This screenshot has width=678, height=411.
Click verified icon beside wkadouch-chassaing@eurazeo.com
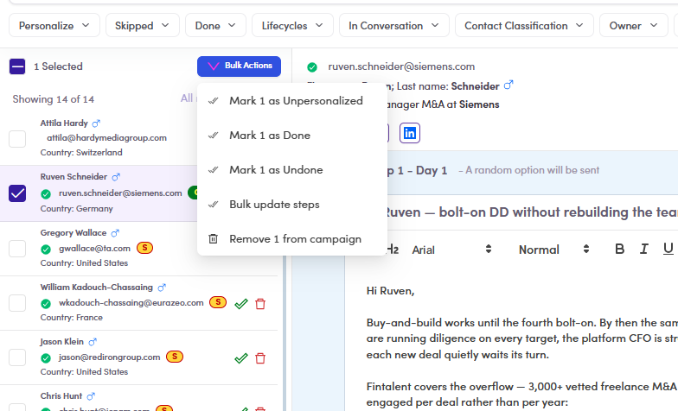pos(46,304)
